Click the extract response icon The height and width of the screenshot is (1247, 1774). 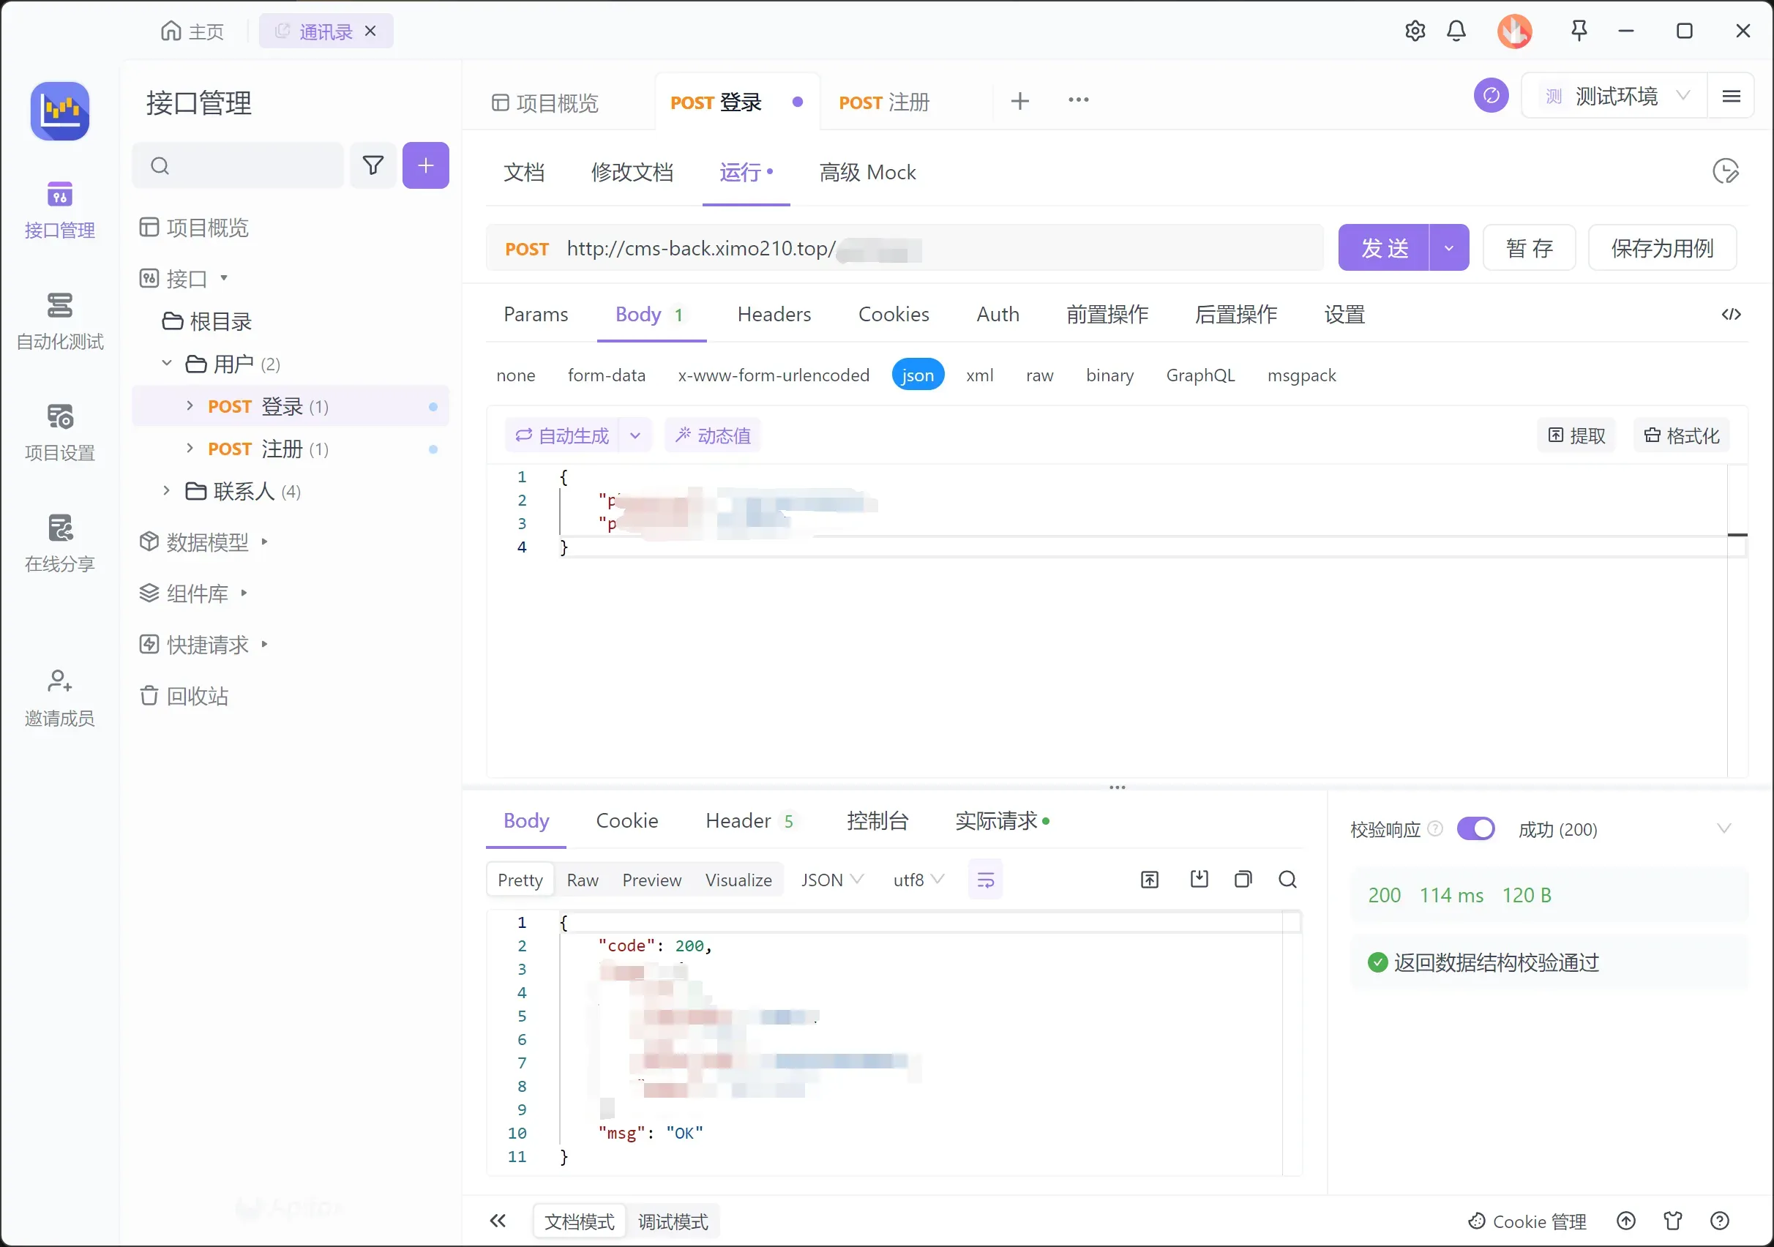[x=1150, y=879]
